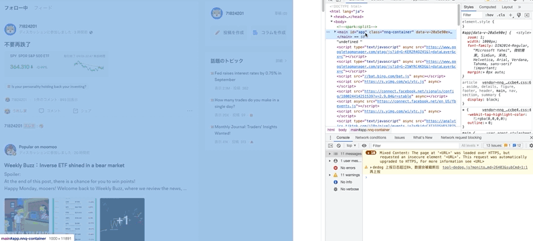The height and width of the screenshot is (241, 533).
Task: Show more Styles tabs with chevron
Action: [x=520, y=7]
